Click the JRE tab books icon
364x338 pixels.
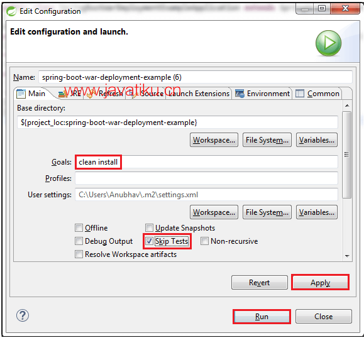(62, 94)
